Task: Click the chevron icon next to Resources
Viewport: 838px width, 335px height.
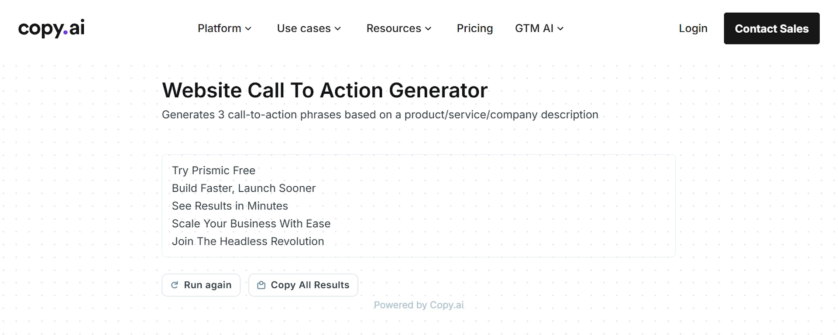Action: (429, 29)
